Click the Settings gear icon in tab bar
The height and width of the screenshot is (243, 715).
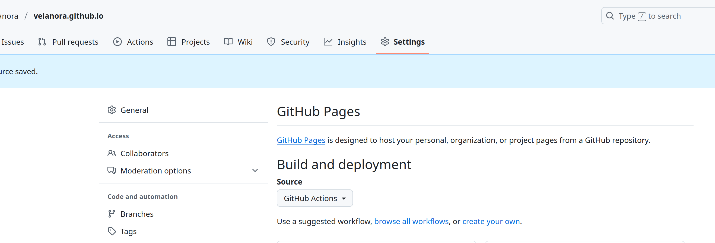(x=385, y=42)
